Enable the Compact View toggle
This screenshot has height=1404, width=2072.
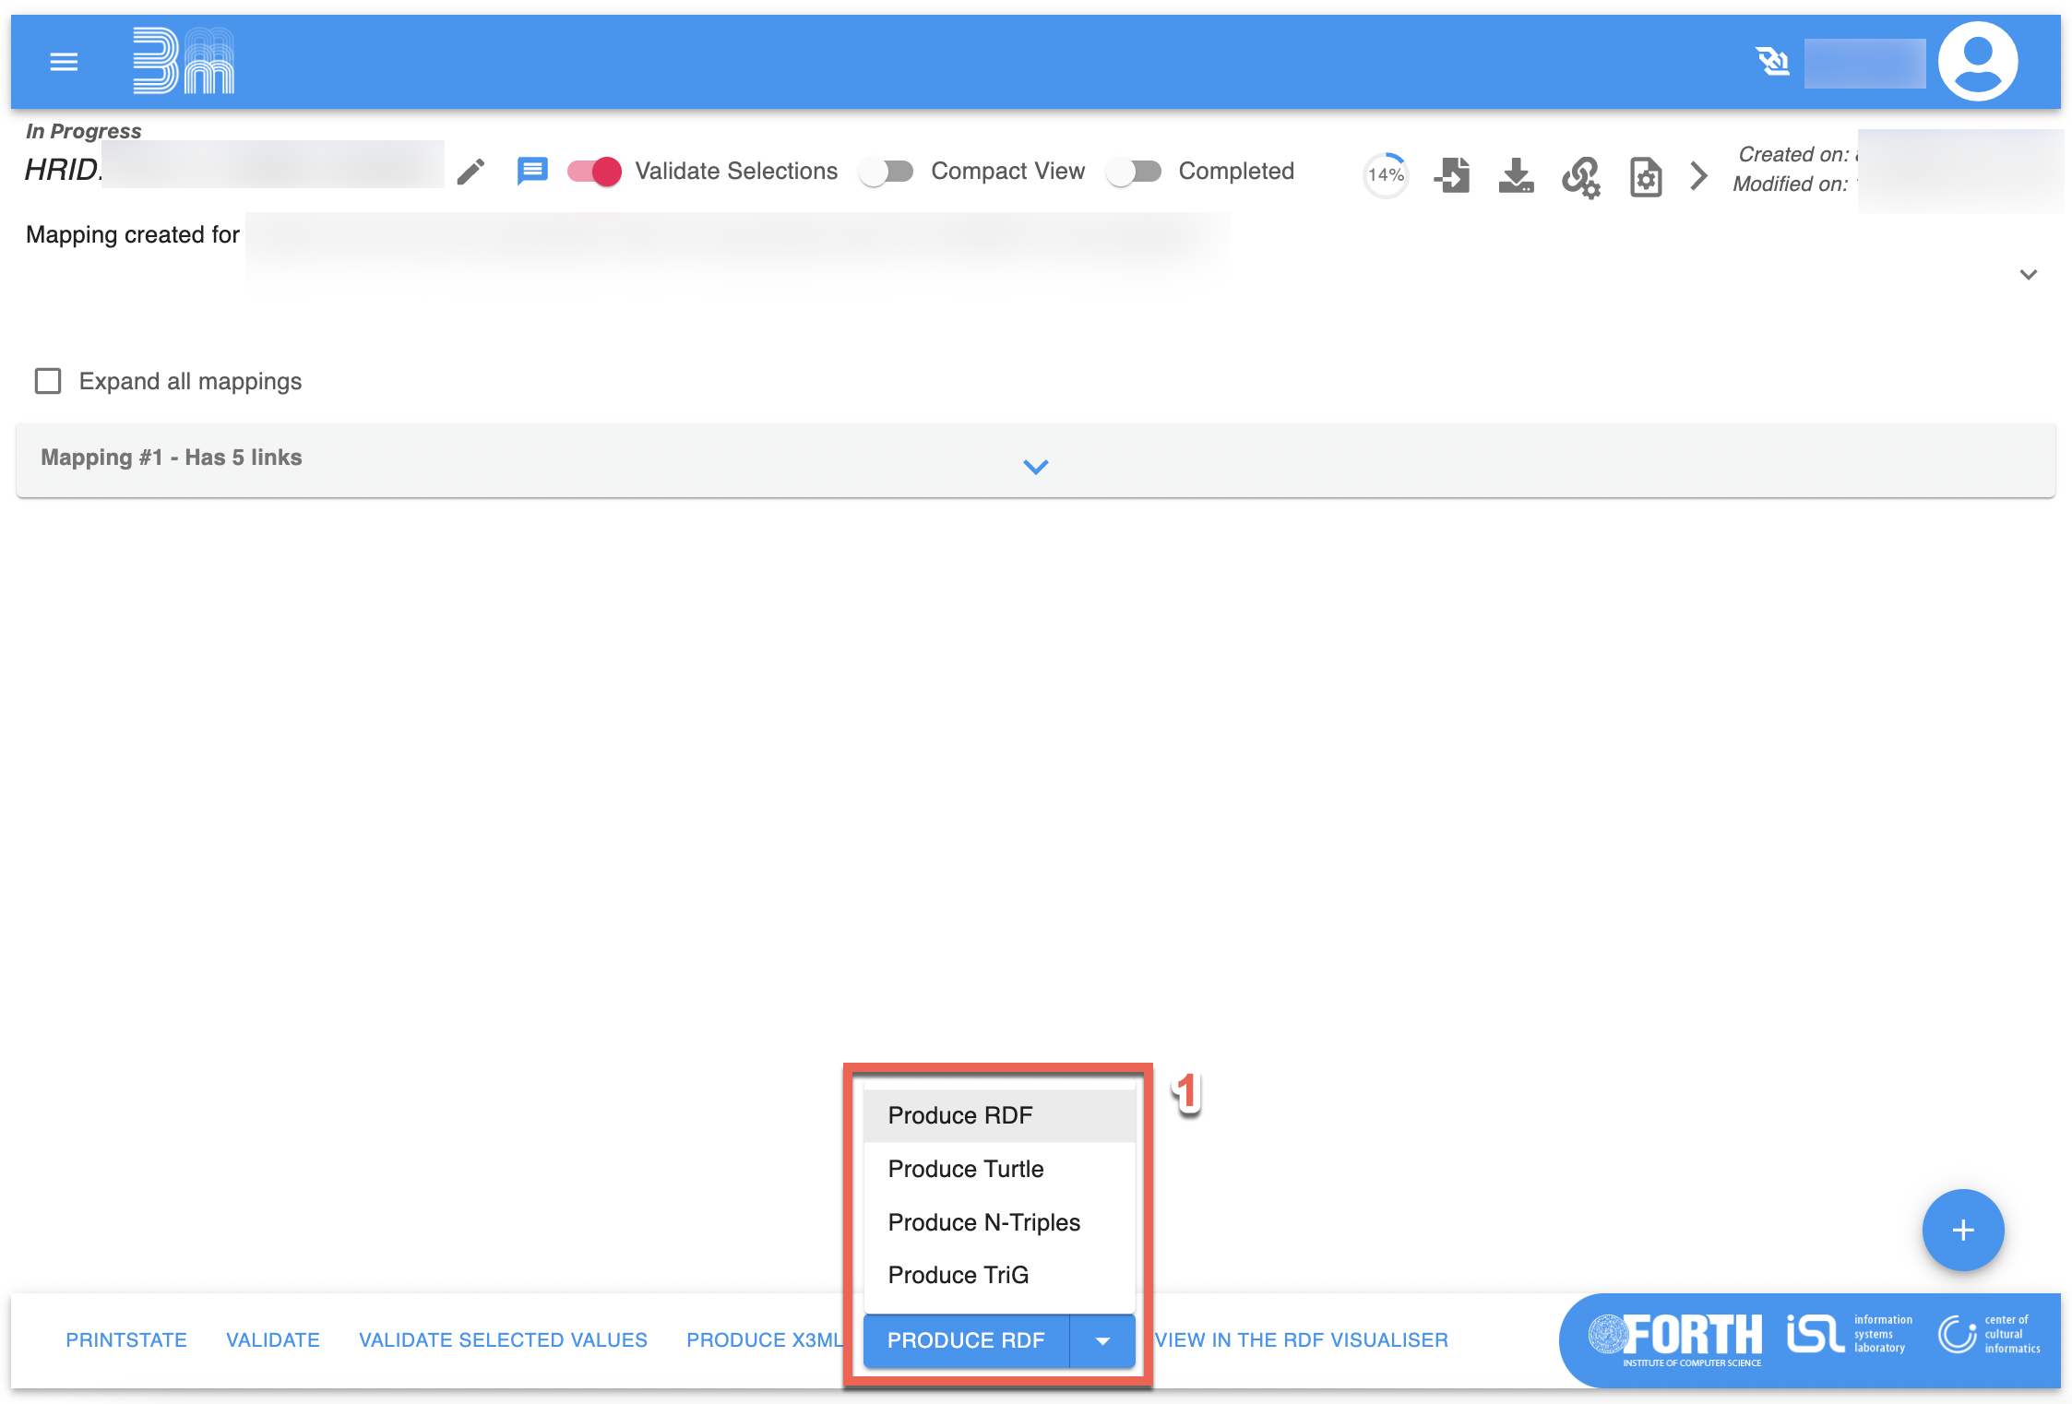pyautogui.click(x=886, y=172)
